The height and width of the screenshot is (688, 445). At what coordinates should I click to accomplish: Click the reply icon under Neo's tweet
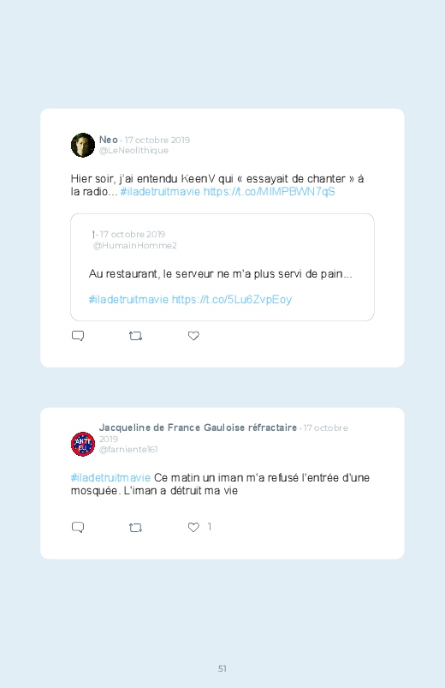click(x=78, y=336)
